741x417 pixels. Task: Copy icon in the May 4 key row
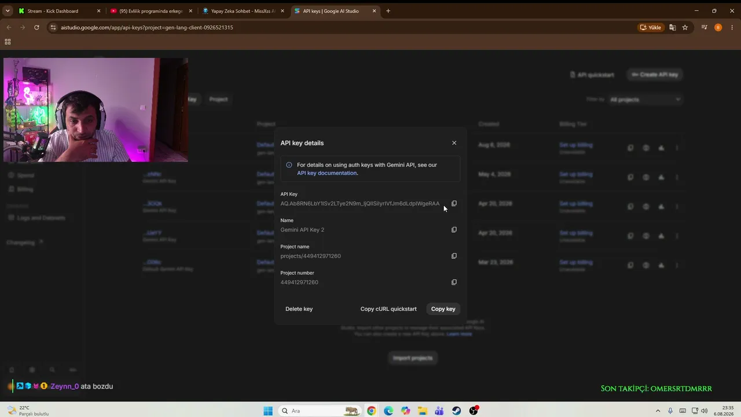[x=630, y=177]
